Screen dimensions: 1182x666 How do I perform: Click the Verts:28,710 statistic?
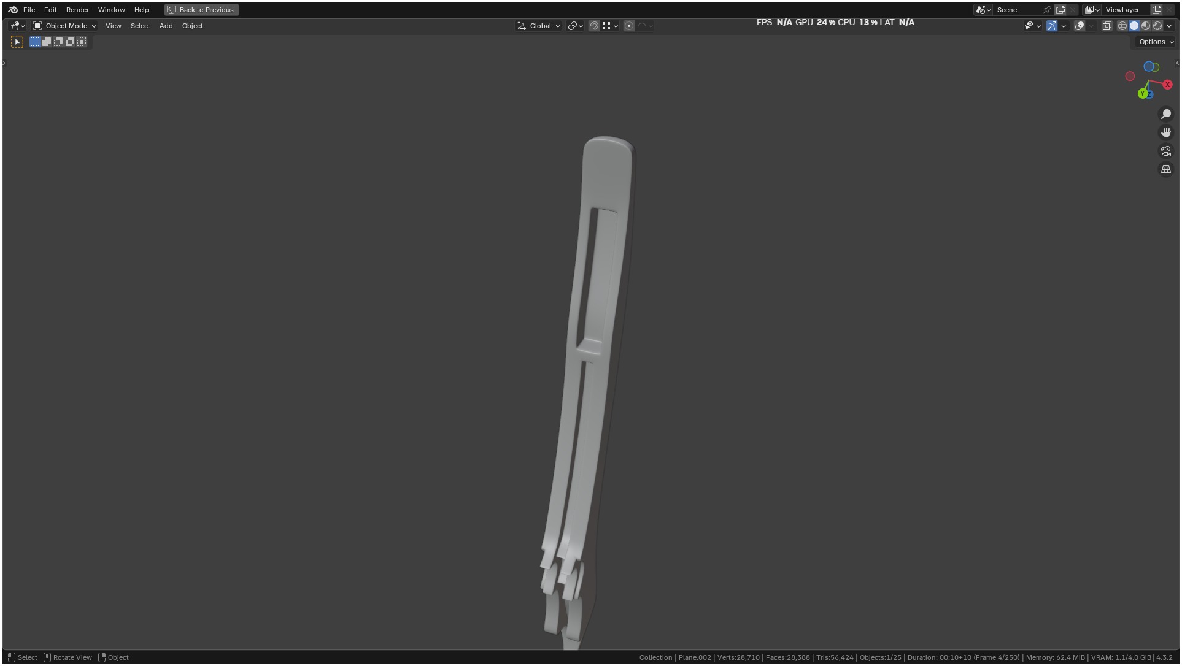pyautogui.click(x=738, y=657)
